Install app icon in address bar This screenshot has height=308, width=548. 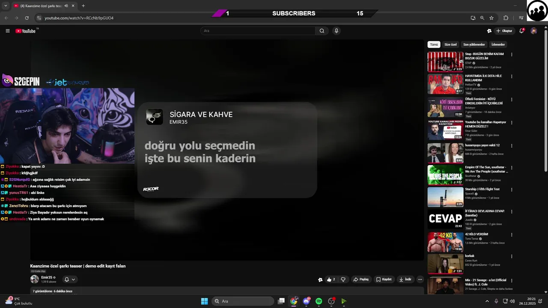(x=473, y=18)
